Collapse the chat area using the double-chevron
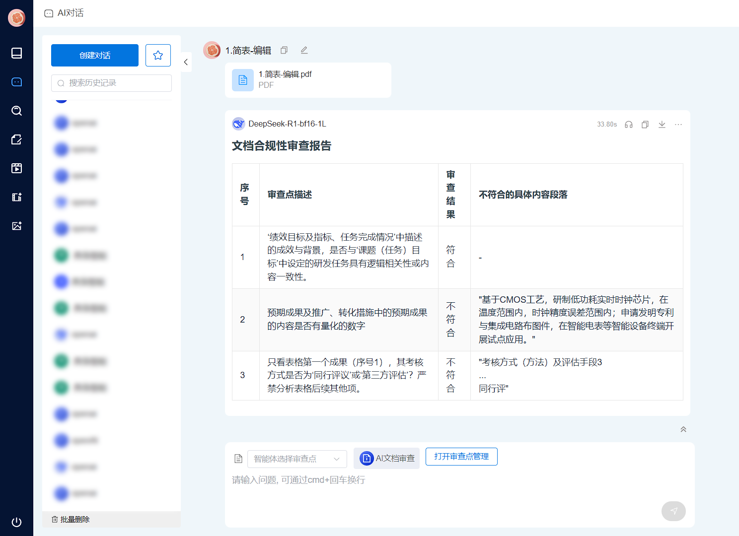Viewport: 739px width, 536px height. click(x=683, y=429)
